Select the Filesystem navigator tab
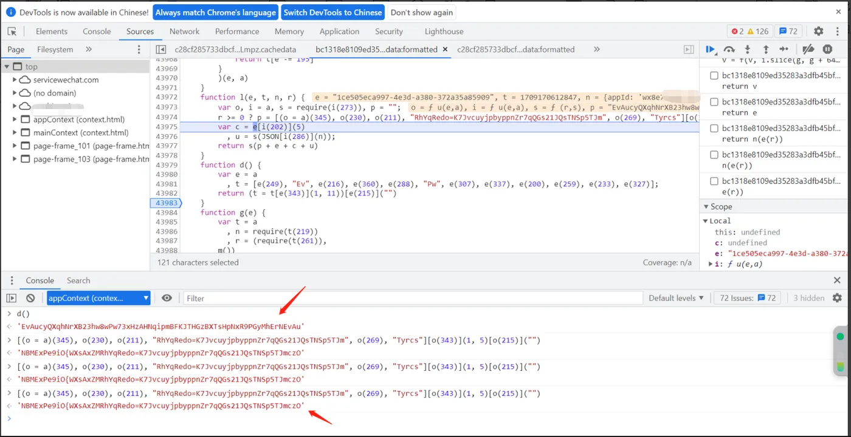Viewport: 851px width, 437px height. coord(55,49)
